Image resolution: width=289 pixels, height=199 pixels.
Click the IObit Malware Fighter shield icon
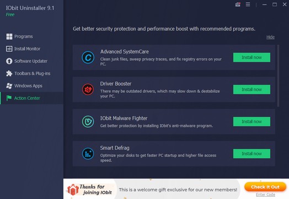[x=88, y=122]
